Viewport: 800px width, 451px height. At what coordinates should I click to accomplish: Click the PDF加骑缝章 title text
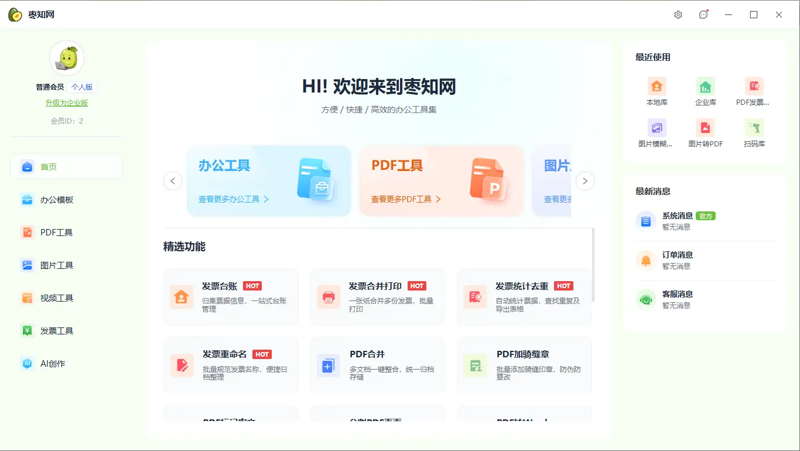pyautogui.click(x=523, y=354)
